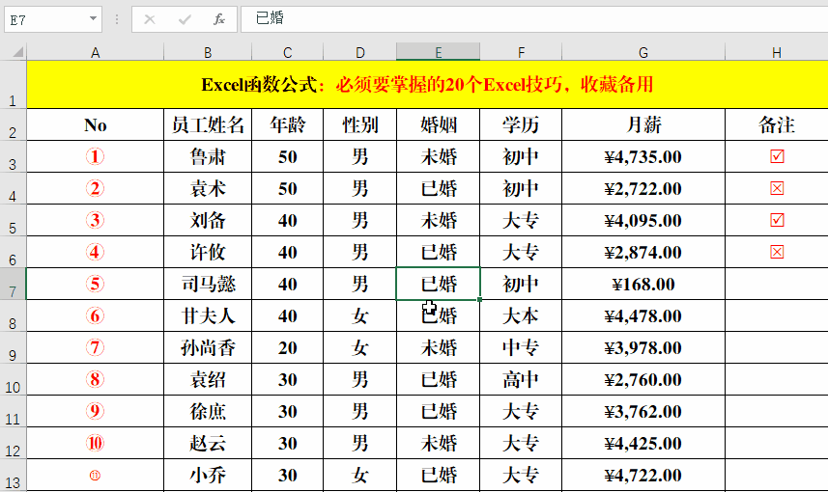Select row 13 header
Screen dimensions: 828x492
(13, 476)
